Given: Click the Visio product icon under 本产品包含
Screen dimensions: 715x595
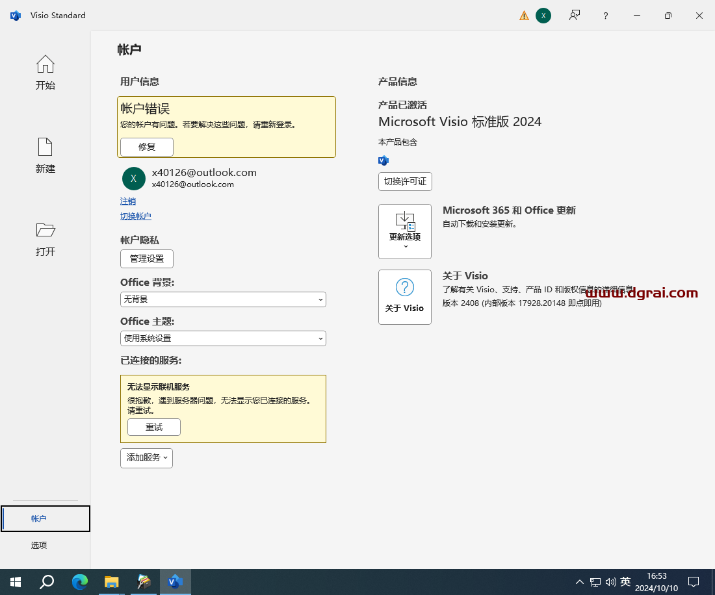Looking at the screenshot, I should coord(383,160).
